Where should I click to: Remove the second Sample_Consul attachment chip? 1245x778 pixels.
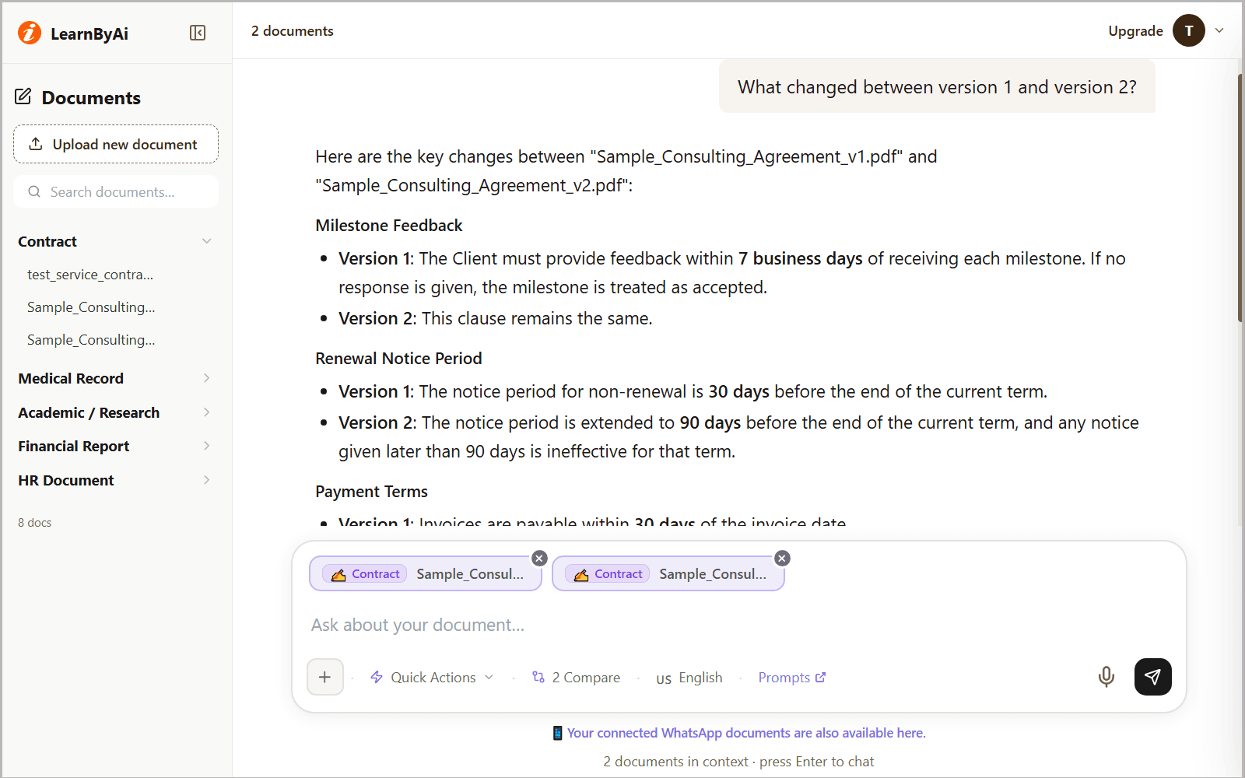click(x=782, y=558)
